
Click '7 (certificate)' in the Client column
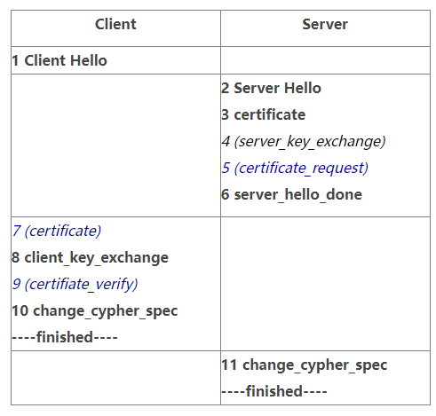pyautogui.click(x=57, y=231)
